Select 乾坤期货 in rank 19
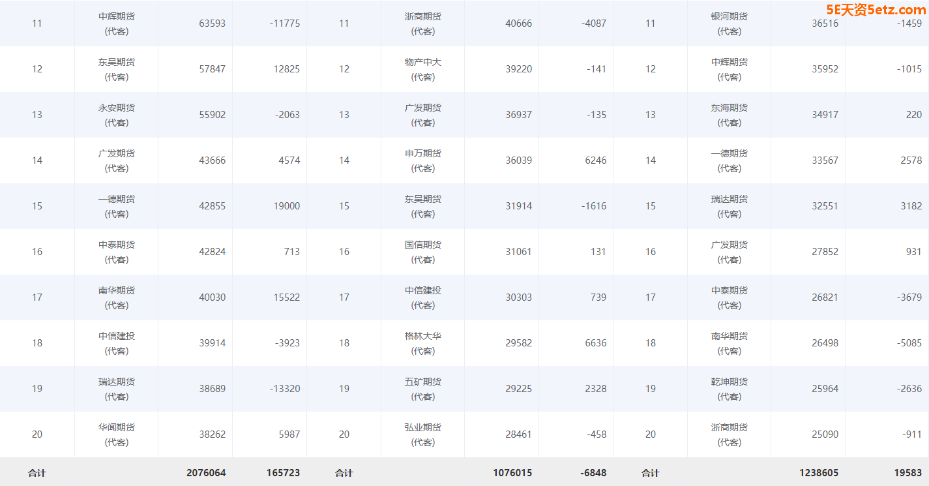929x486 pixels. (730, 389)
